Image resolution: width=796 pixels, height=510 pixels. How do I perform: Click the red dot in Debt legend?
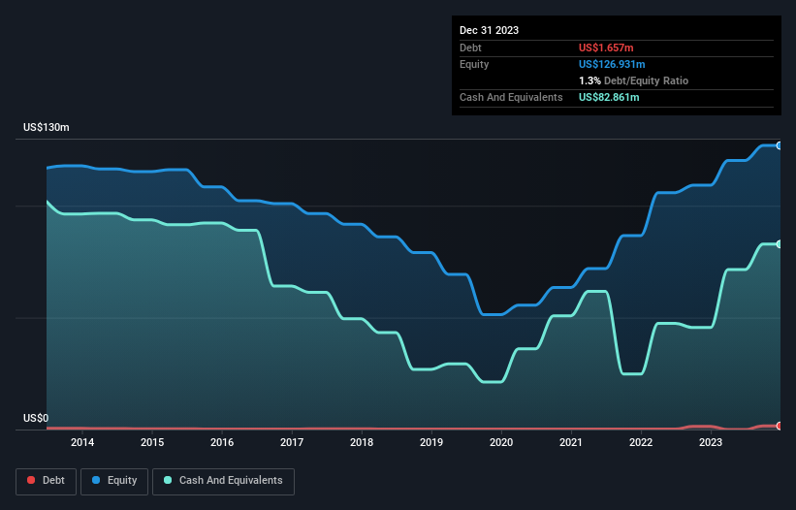(31, 481)
